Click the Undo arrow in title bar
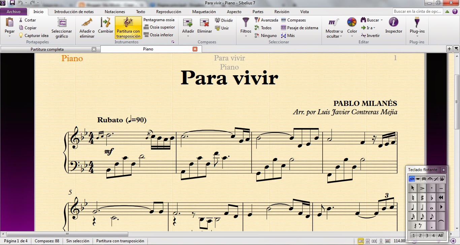The image size is (460, 245). coord(20,3)
